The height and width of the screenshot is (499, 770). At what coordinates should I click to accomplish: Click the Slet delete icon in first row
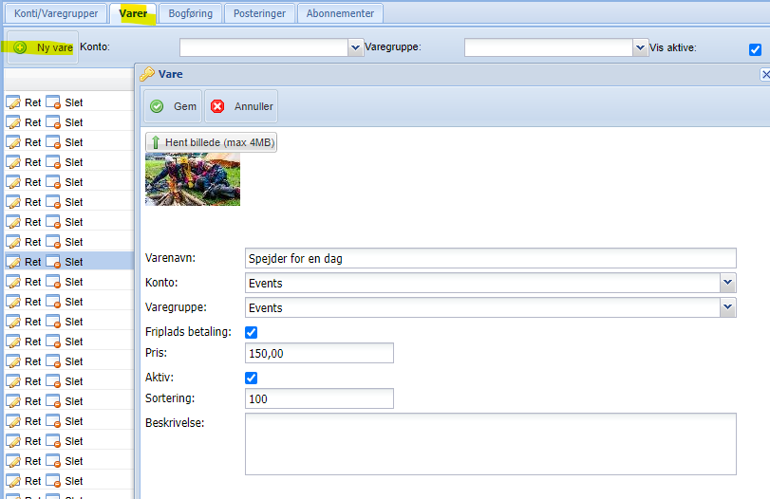click(x=54, y=102)
